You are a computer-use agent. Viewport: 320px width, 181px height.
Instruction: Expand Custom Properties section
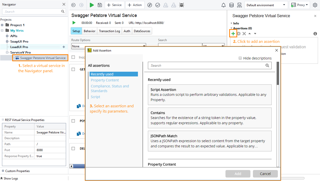click(3, 171)
